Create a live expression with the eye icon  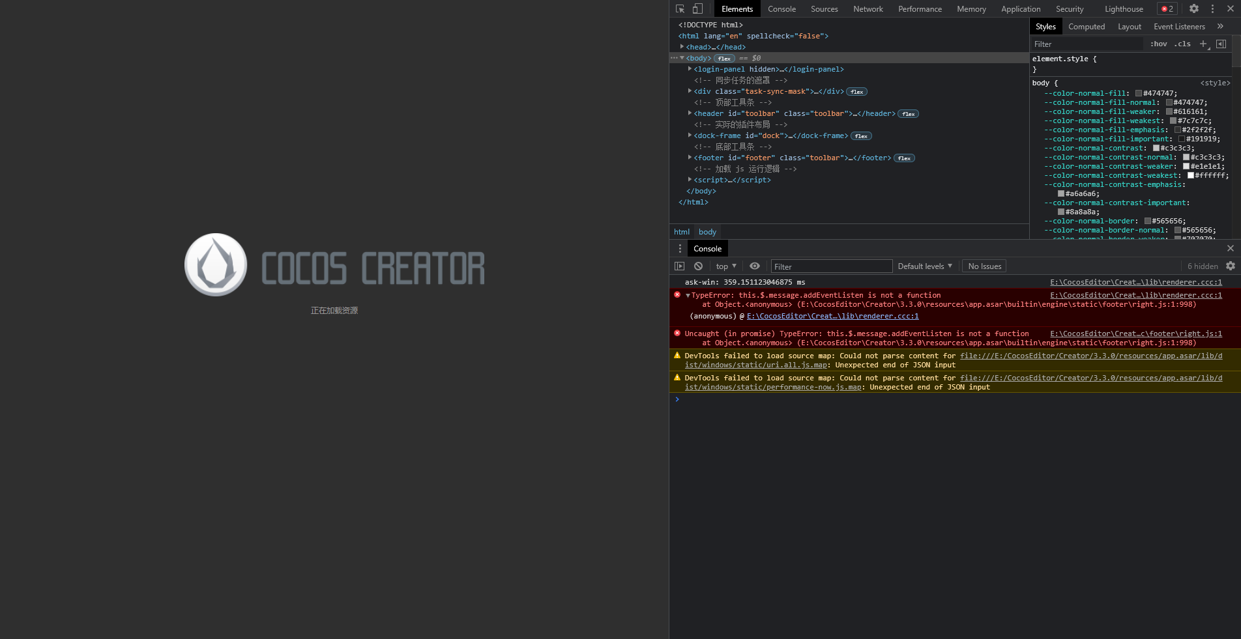tap(755, 266)
